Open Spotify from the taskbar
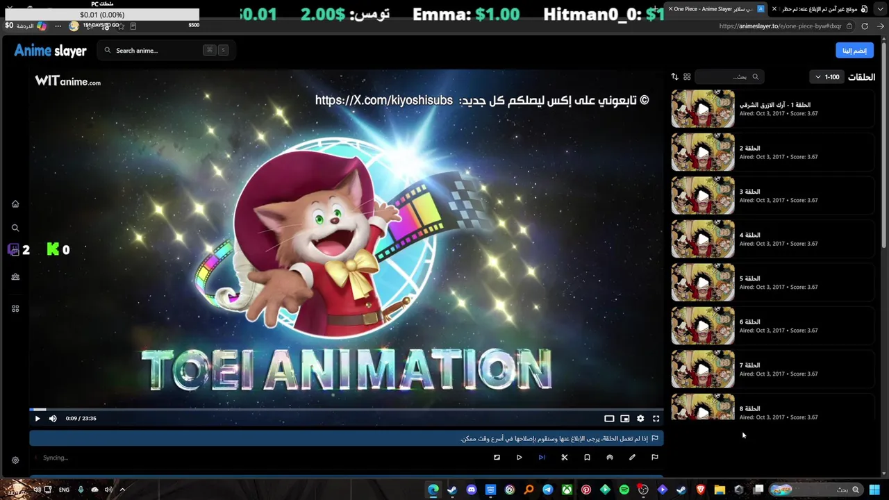This screenshot has width=889, height=500. click(x=624, y=490)
